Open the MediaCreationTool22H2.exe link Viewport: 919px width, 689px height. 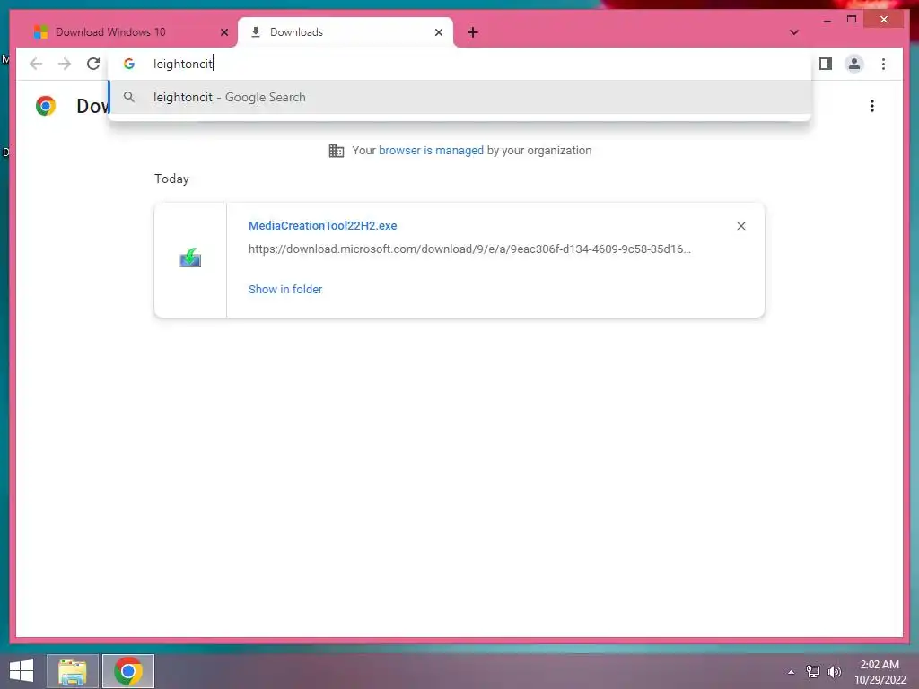point(322,225)
